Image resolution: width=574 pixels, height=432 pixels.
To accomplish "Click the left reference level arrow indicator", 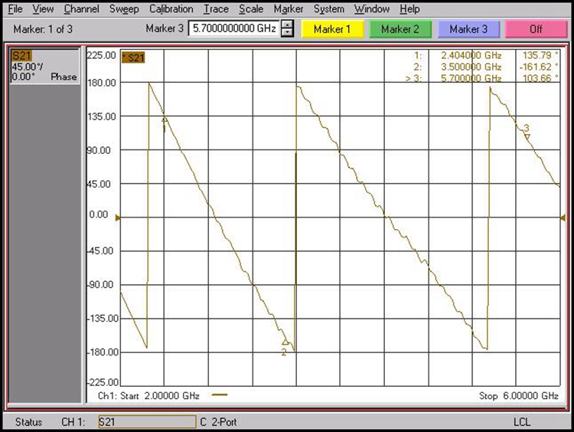I will 117,218.
